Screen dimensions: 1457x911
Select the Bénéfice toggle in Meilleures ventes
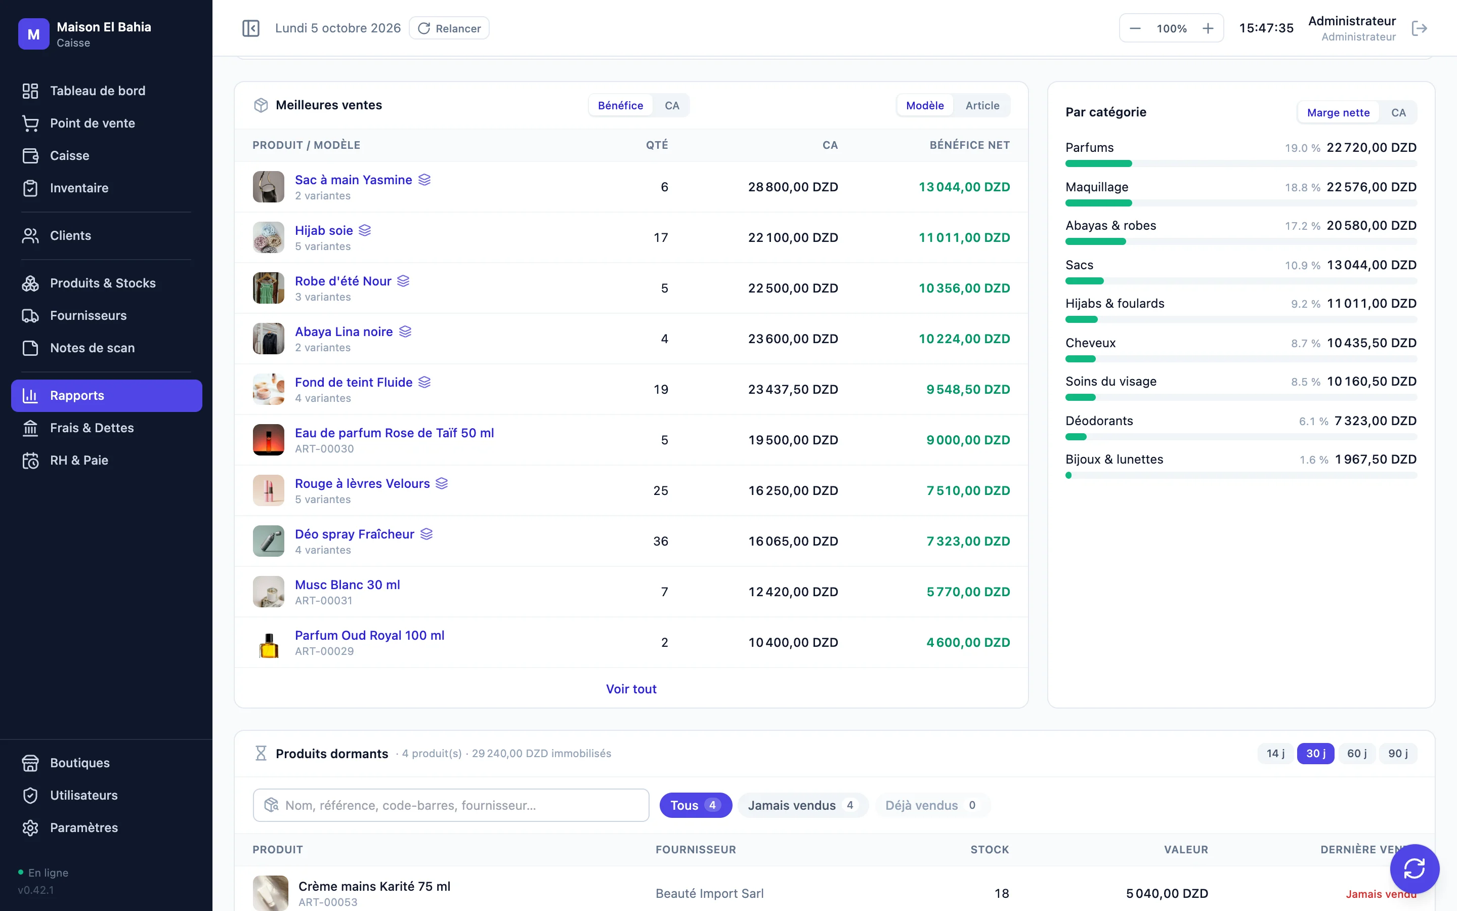[620, 105]
